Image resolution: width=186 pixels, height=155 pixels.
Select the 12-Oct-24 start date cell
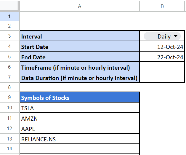point(162,47)
